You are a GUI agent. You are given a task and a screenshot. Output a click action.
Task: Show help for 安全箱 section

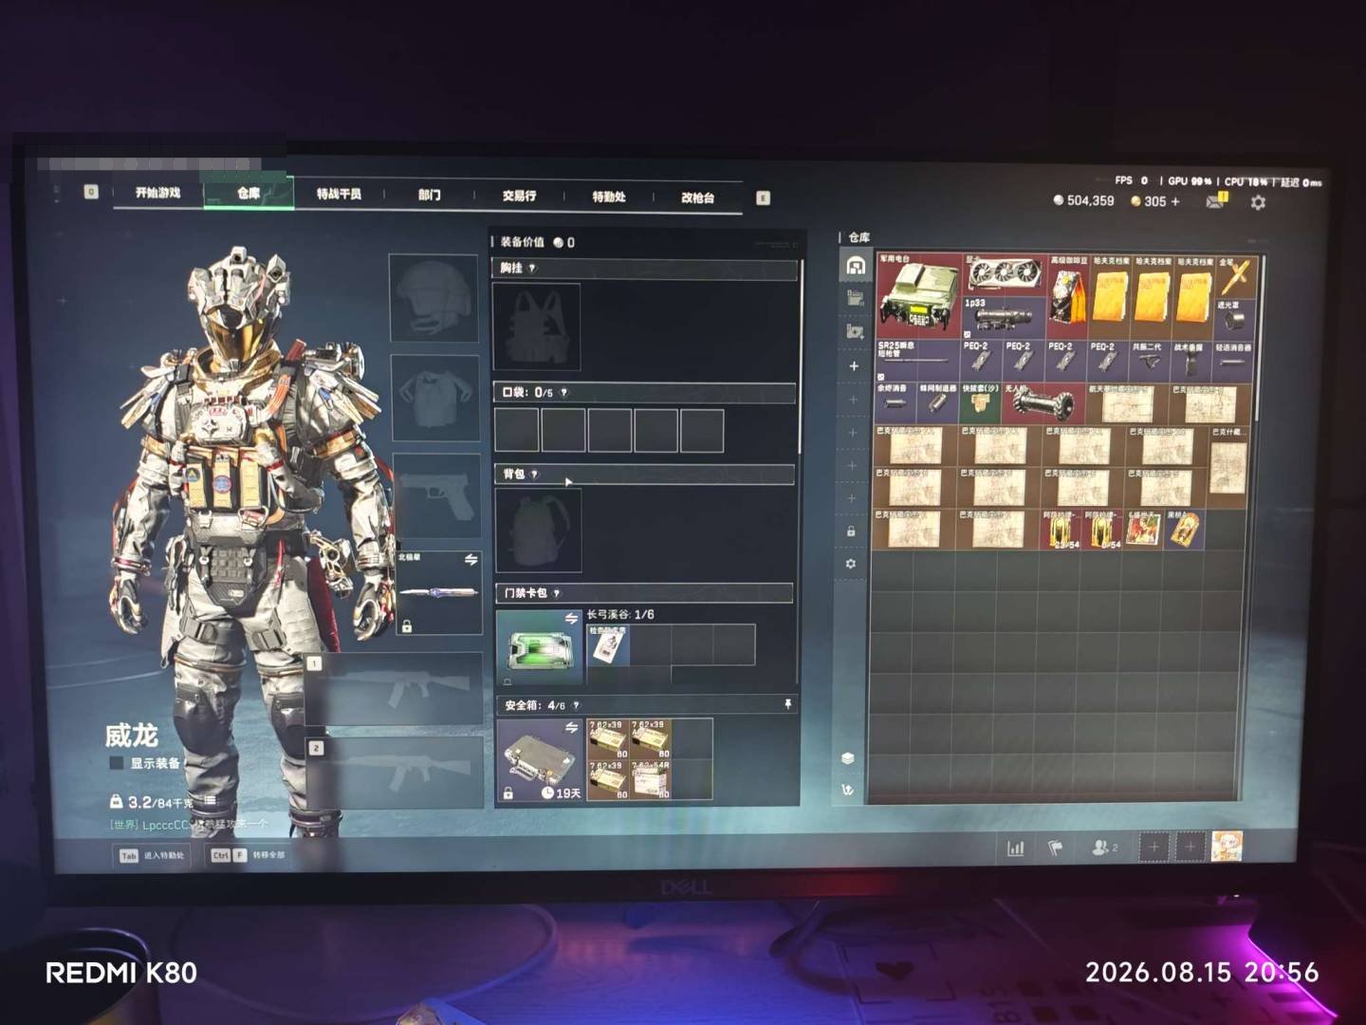coord(576,705)
